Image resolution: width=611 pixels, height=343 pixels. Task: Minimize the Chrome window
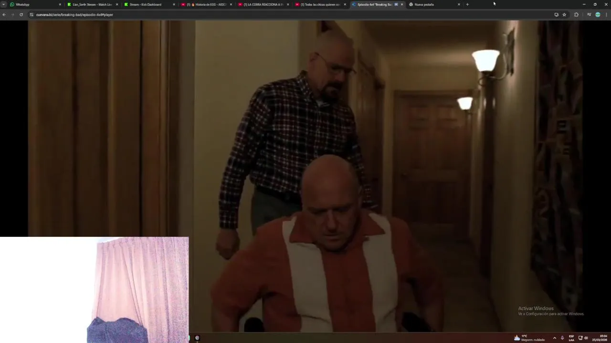tap(584, 4)
